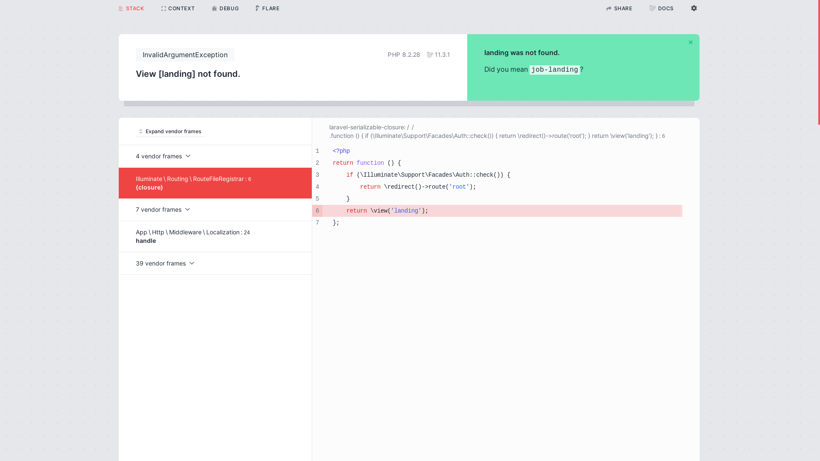Click 'landing was not found.' heading
The height and width of the screenshot is (461, 820).
point(522,53)
